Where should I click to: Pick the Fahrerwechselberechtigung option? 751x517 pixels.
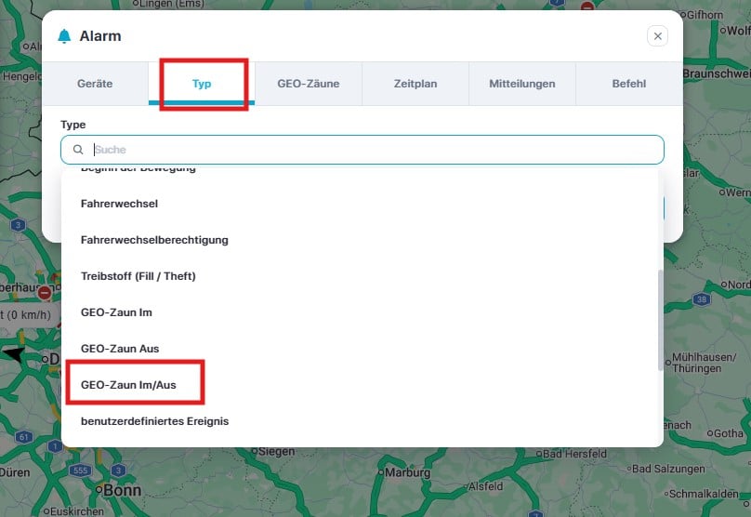[x=154, y=240]
